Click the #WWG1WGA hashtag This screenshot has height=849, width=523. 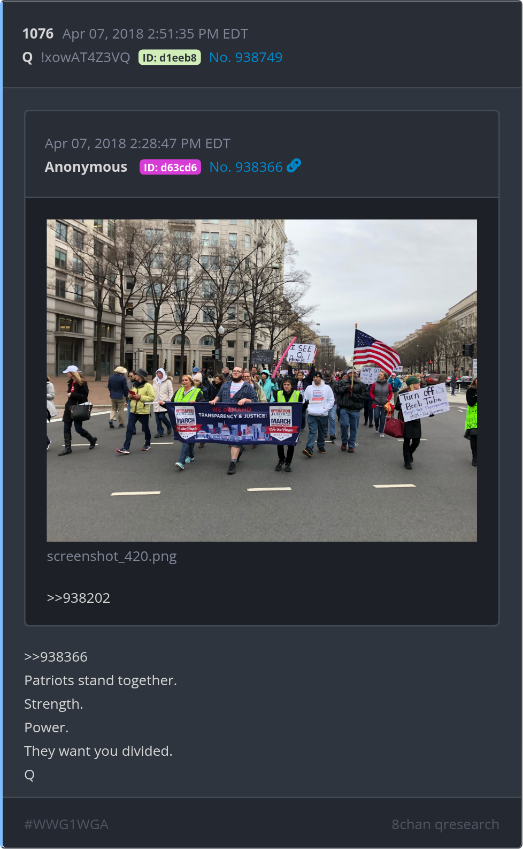coord(66,824)
